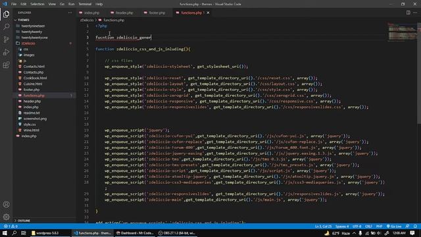Image resolution: width=421 pixels, height=237 pixels.
Task: Click the Explorer more actions ellipsis
Action: click(70, 13)
